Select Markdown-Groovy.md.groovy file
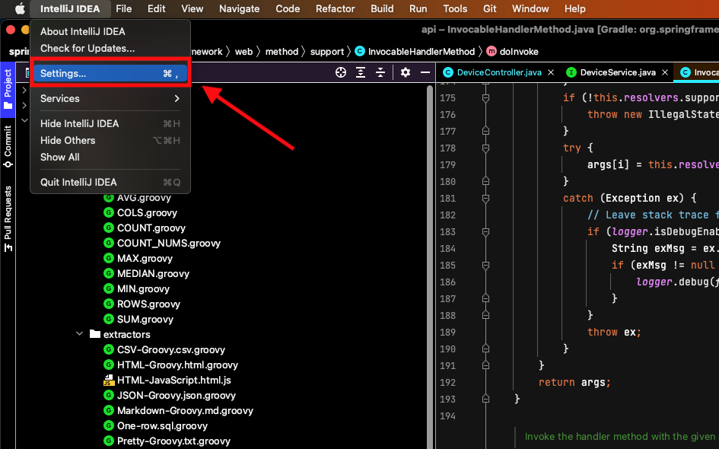This screenshot has width=719, height=449. (x=185, y=410)
